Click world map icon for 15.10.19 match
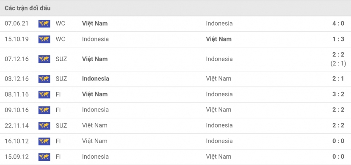 (x=44, y=39)
